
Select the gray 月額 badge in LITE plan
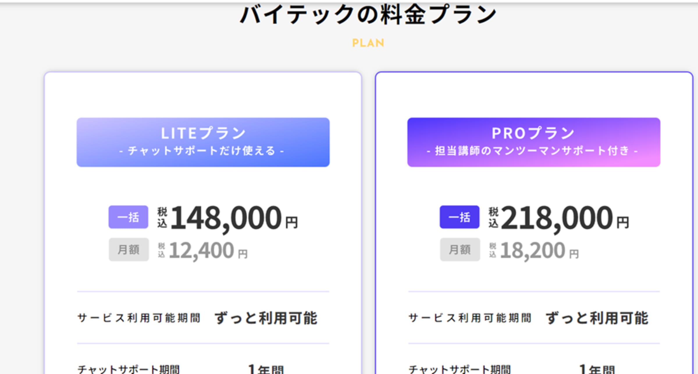click(129, 249)
